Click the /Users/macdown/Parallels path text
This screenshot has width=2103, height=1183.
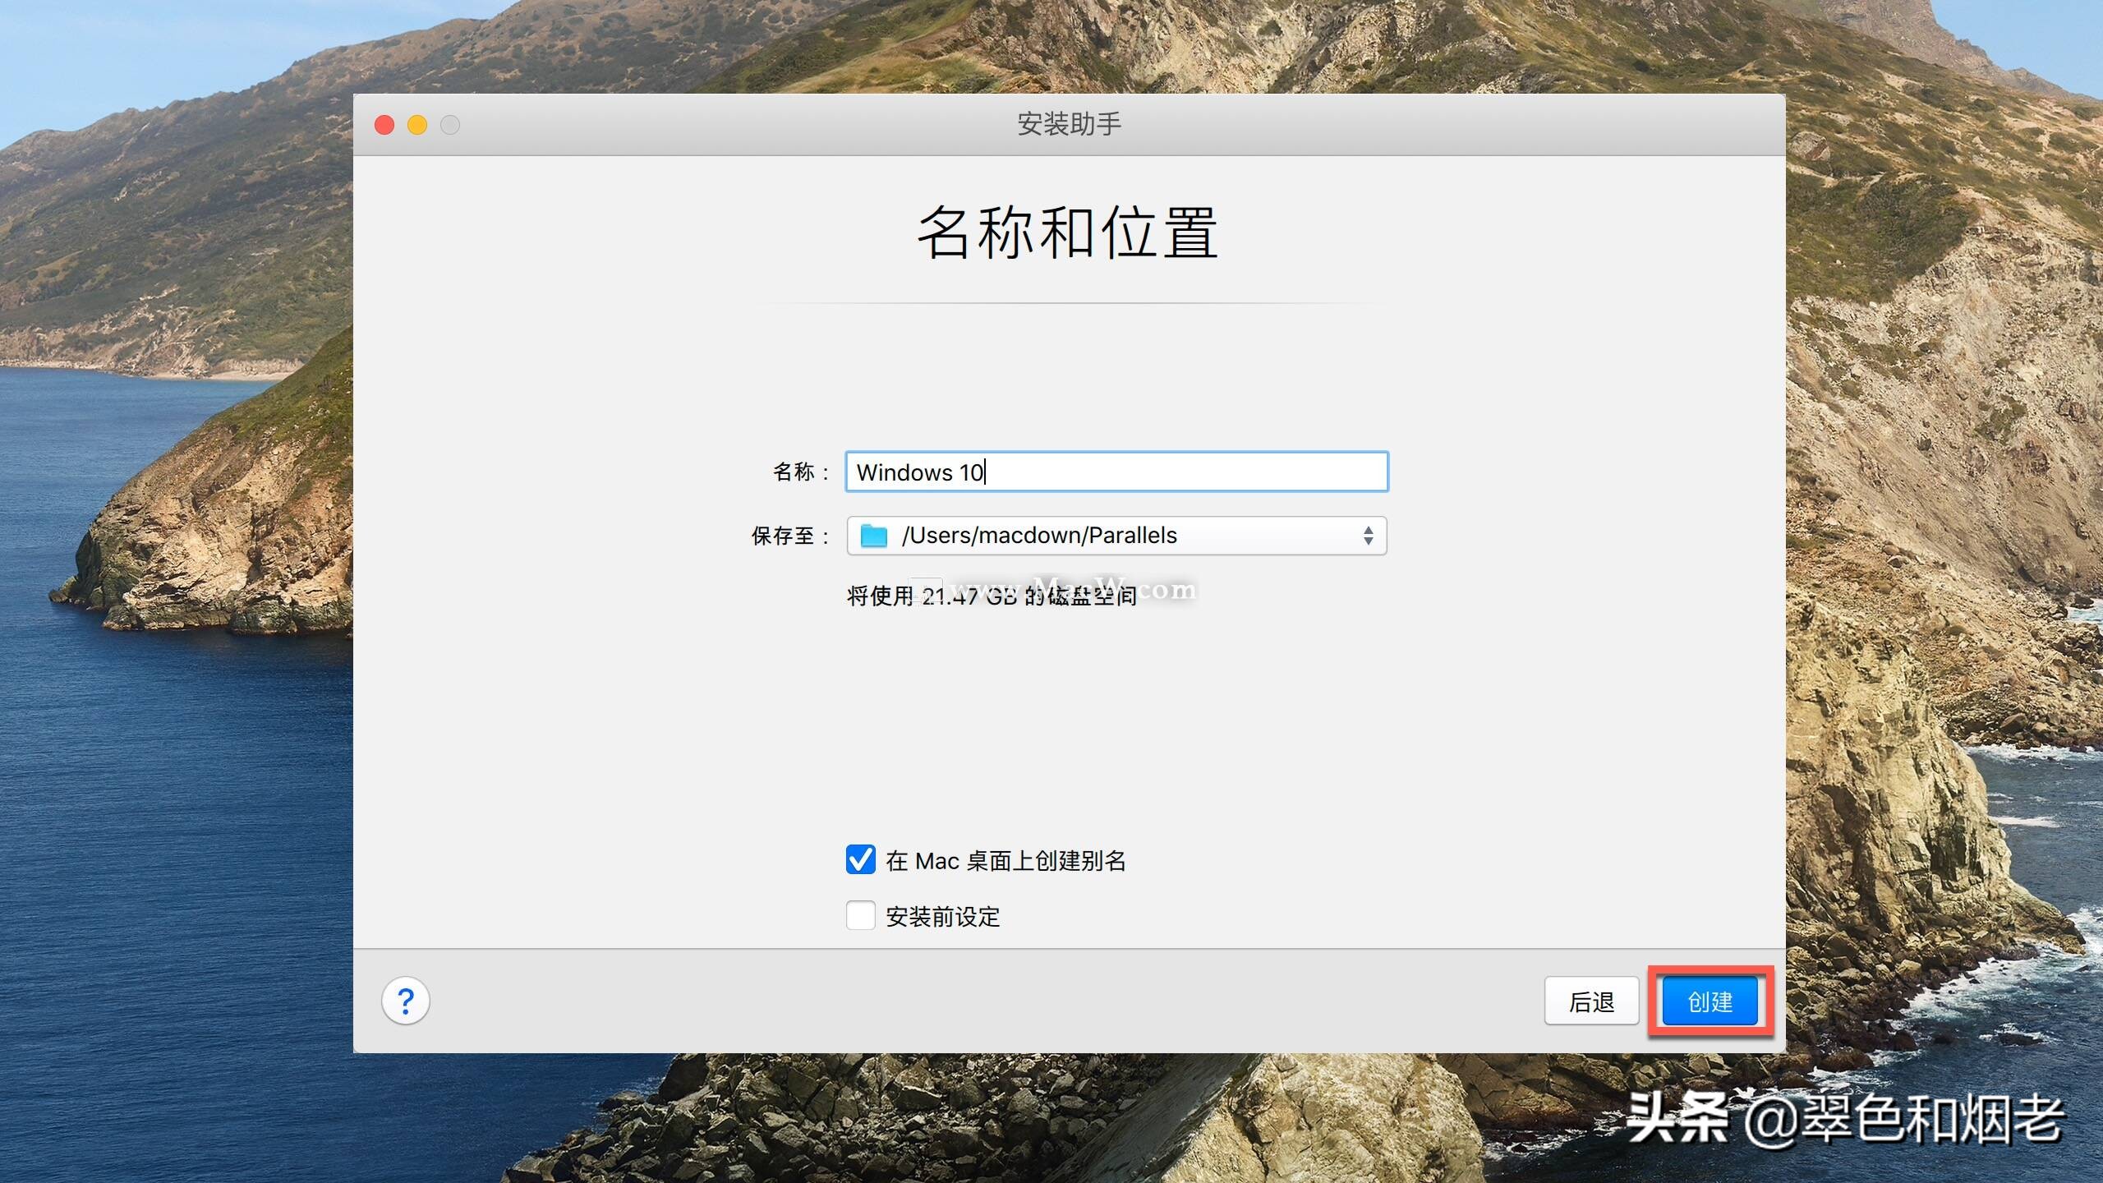(1039, 535)
